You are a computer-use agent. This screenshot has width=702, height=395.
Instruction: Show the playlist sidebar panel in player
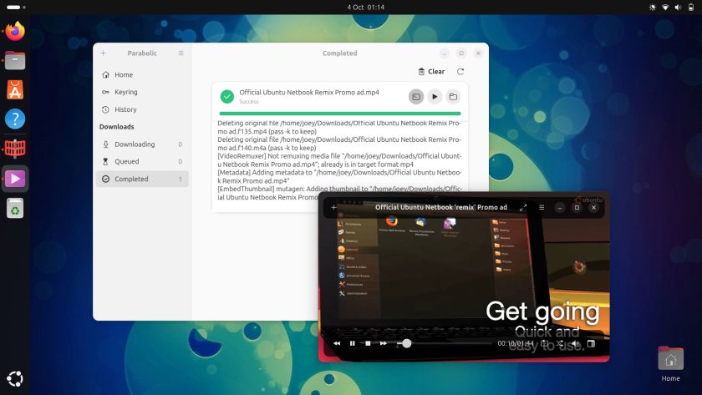pyautogui.click(x=591, y=343)
